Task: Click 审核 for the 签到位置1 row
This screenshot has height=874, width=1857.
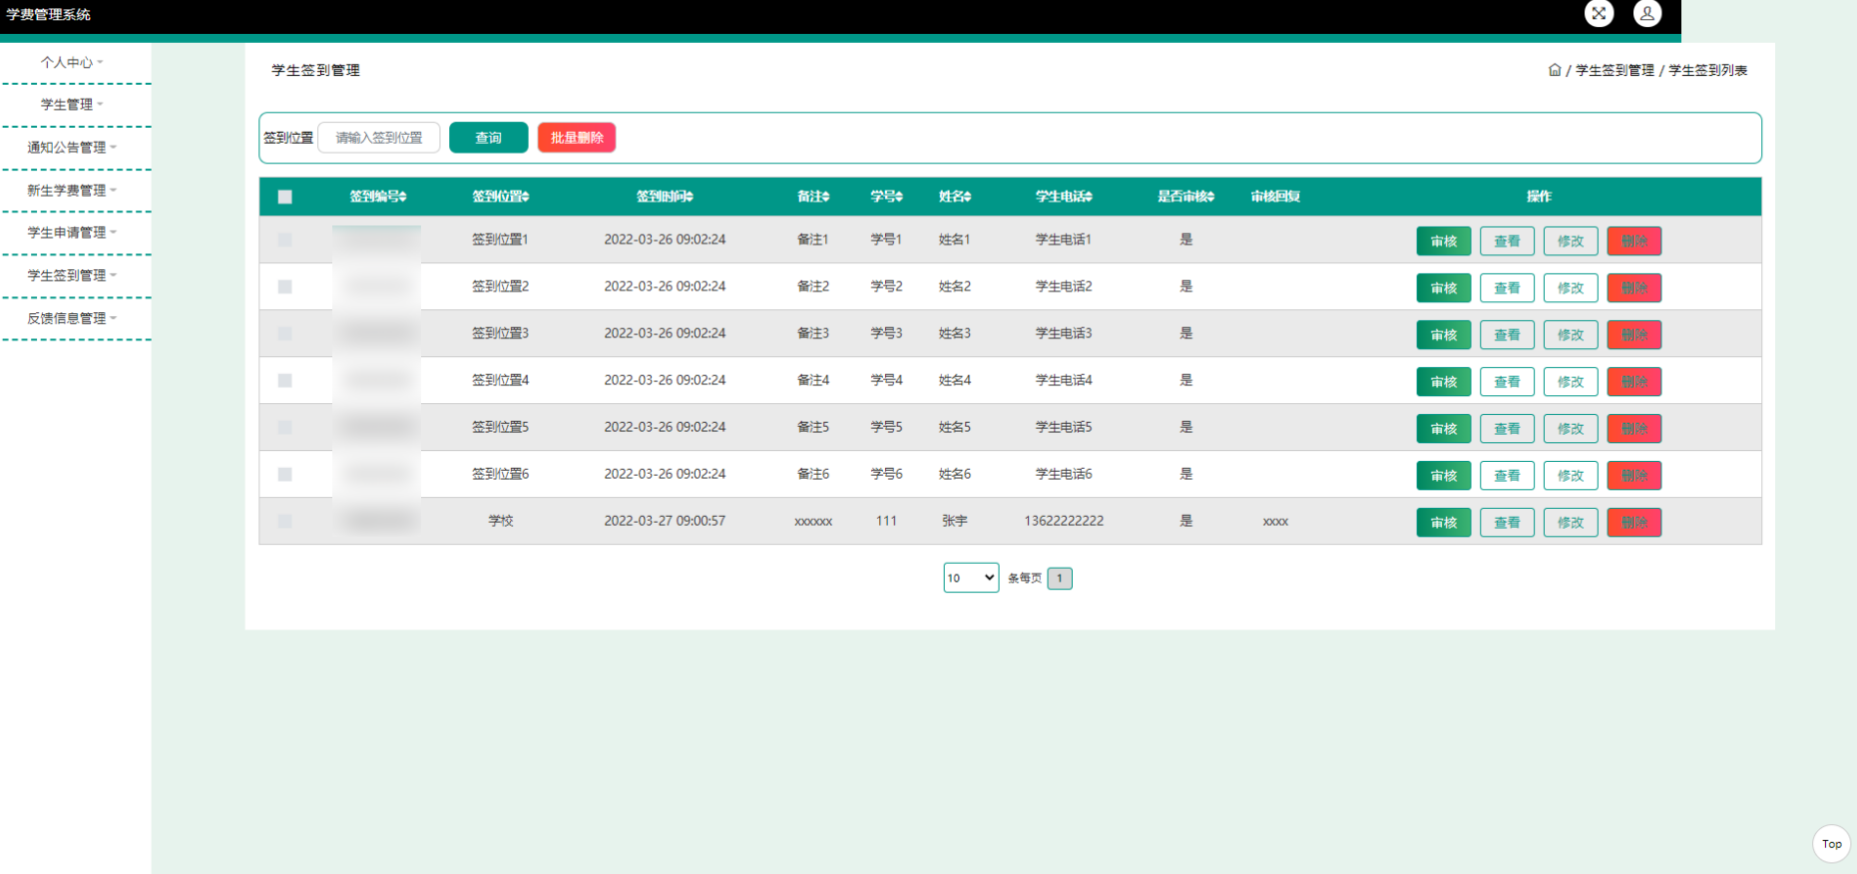Action: 1443,240
